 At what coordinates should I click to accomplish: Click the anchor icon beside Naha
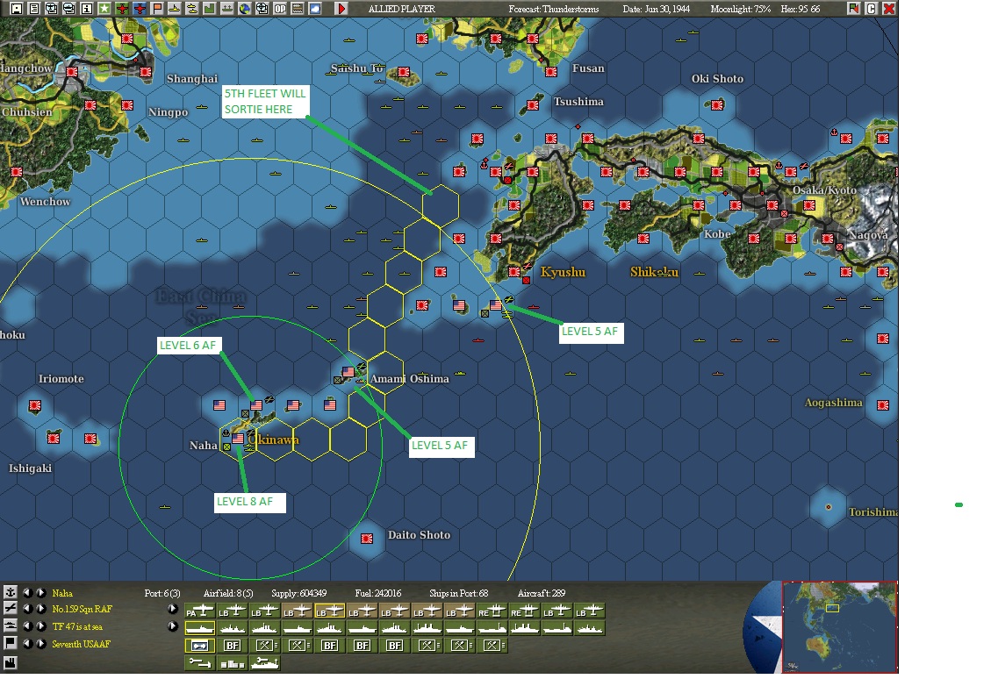coord(11,592)
